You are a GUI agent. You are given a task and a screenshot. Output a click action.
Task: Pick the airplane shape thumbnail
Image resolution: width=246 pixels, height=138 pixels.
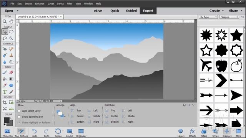tap(206, 65)
